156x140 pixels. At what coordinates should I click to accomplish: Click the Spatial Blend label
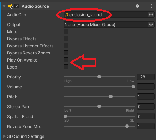pos(20,117)
